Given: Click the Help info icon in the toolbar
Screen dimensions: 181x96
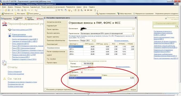Looking at the screenshot, I should [x=69, y=10].
